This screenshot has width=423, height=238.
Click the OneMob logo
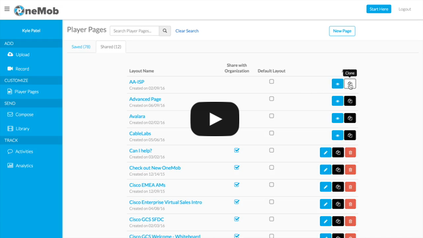[x=36, y=11]
